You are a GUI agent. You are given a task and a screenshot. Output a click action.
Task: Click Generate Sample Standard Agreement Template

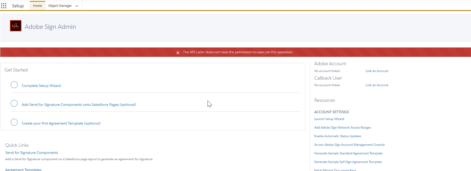348,153
